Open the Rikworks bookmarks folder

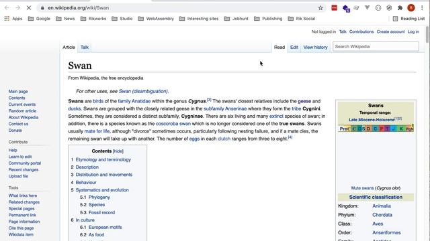click(93, 19)
